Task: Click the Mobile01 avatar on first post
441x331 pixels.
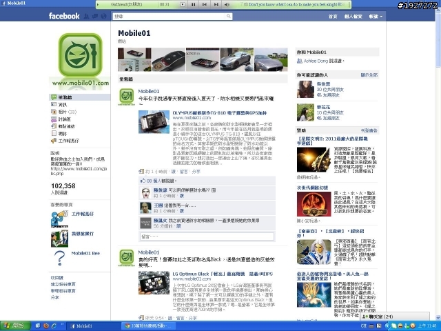Action: 127,97
